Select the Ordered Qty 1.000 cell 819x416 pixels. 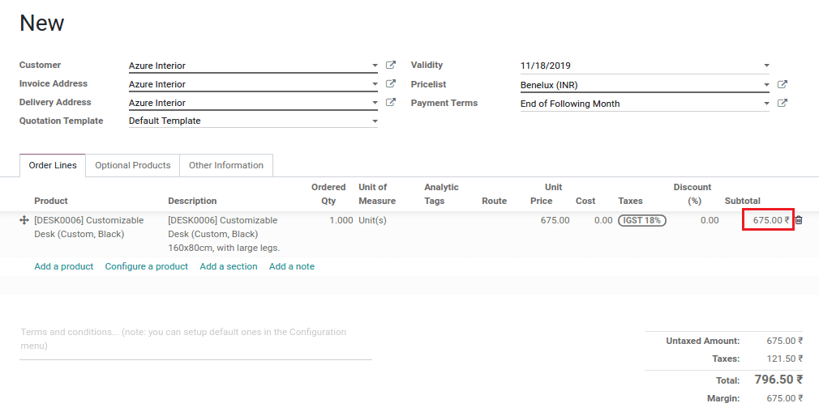click(341, 220)
